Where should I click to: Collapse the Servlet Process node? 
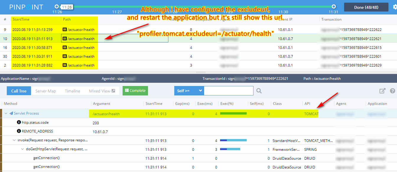[6, 113]
